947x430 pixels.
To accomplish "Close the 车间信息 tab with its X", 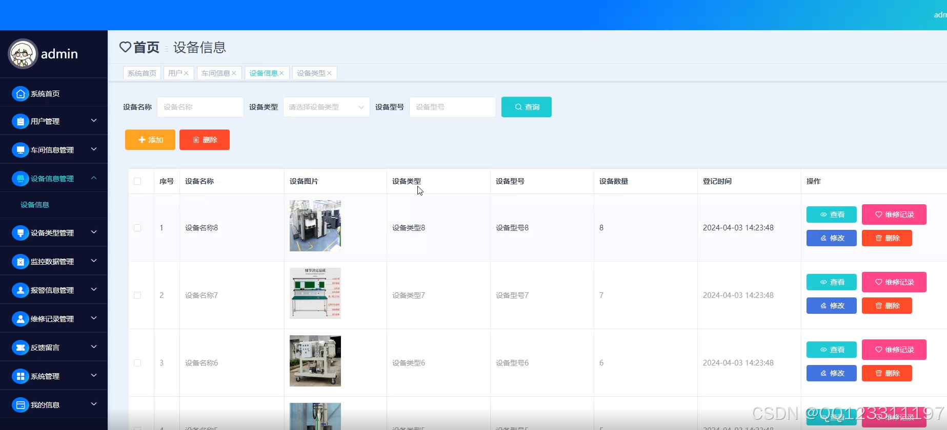I will point(234,73).
